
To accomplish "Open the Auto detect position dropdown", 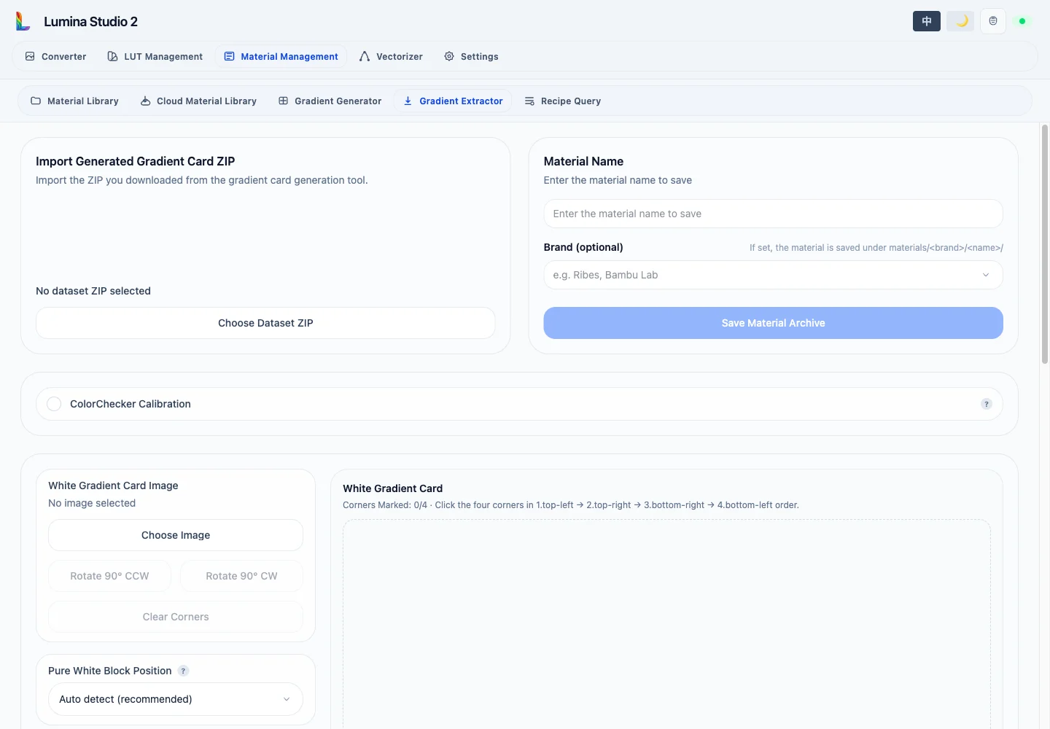I will (x=176, y=699).
